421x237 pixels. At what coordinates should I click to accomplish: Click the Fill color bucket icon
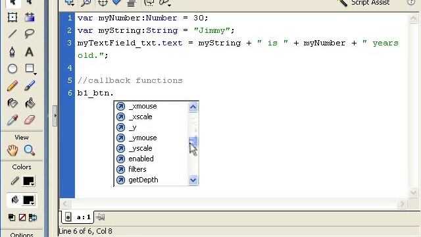[14, 200]
